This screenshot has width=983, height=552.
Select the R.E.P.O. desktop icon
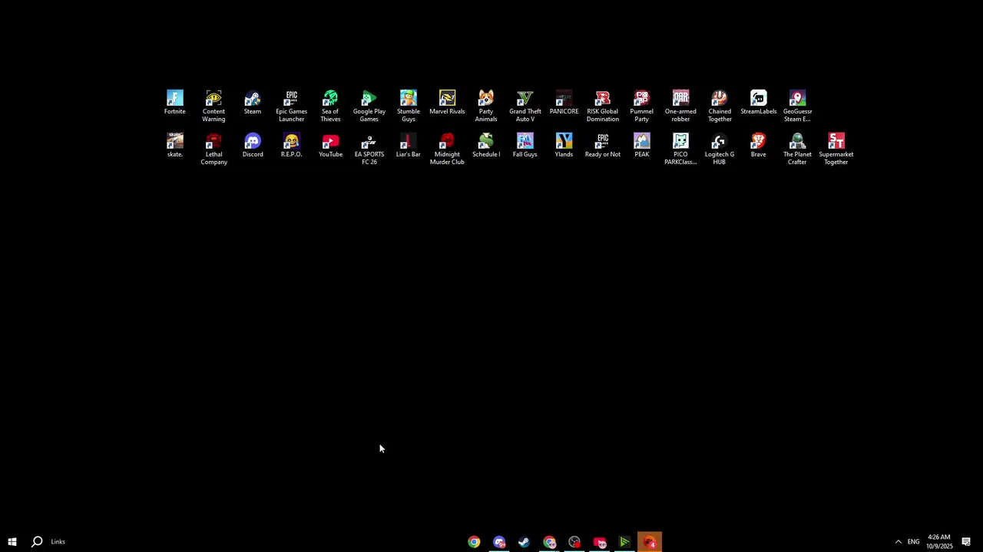pos(291,146)
